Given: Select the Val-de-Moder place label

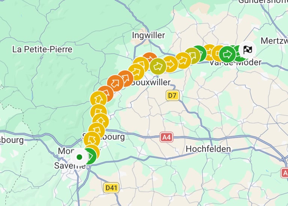Looking at the screenshot, I should click(235, 63).
